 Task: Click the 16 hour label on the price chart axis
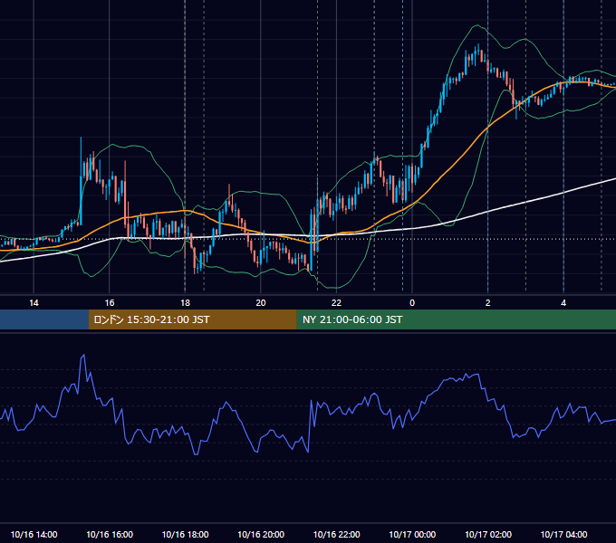pyautogui.click(x=110, y=303)
